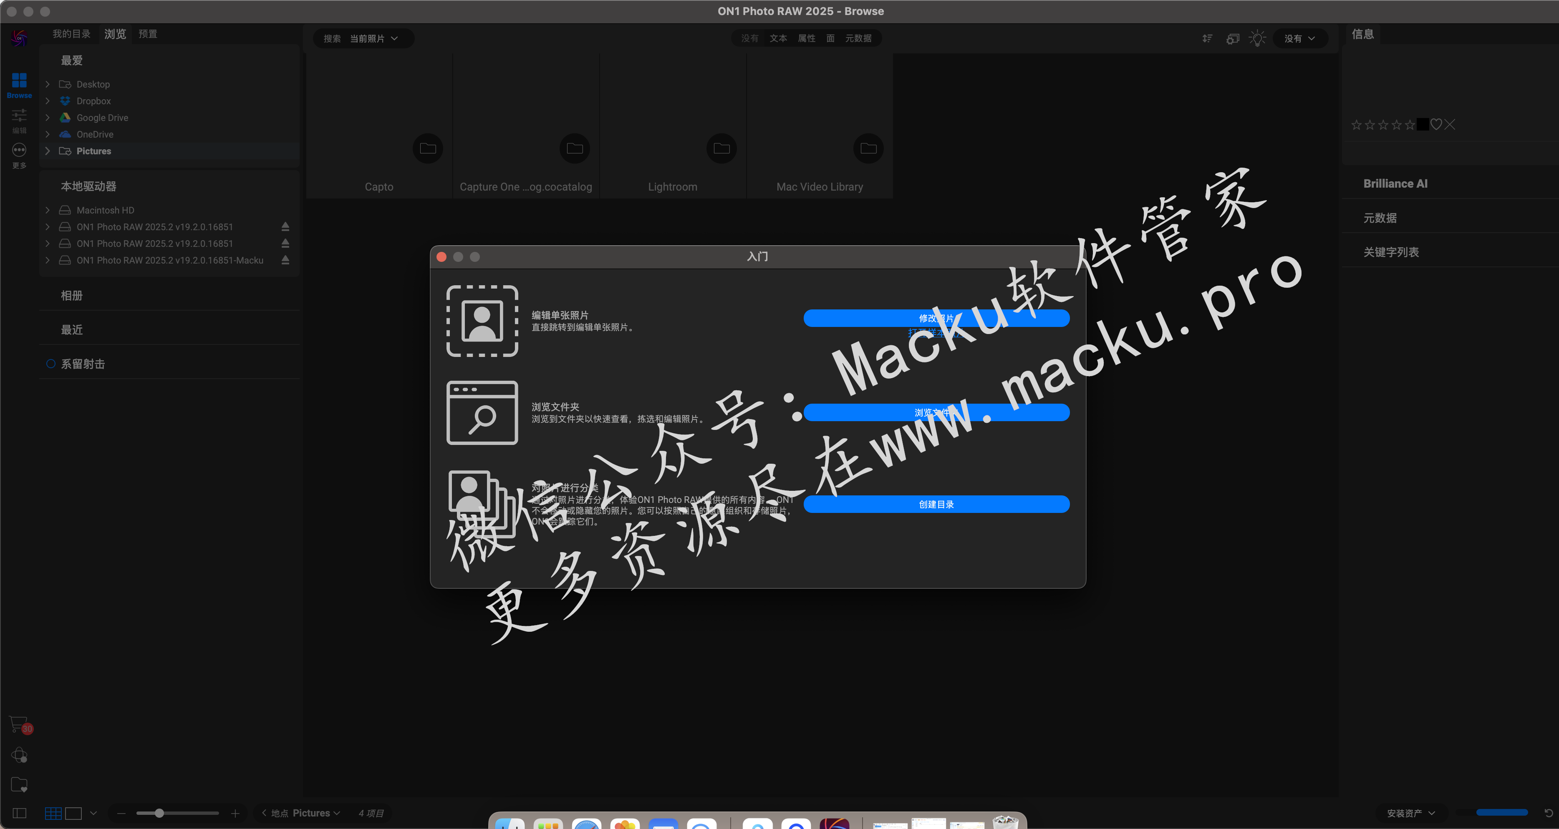Viewport: 1559px width, 829px height.
Task: Set a five-star rating in info panel
Action: click(x=1410, y=125)
